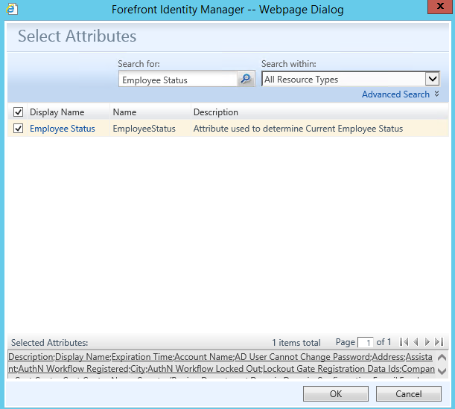
Task: Uncheck the Employee Status row checkbox
Action: 19,129
